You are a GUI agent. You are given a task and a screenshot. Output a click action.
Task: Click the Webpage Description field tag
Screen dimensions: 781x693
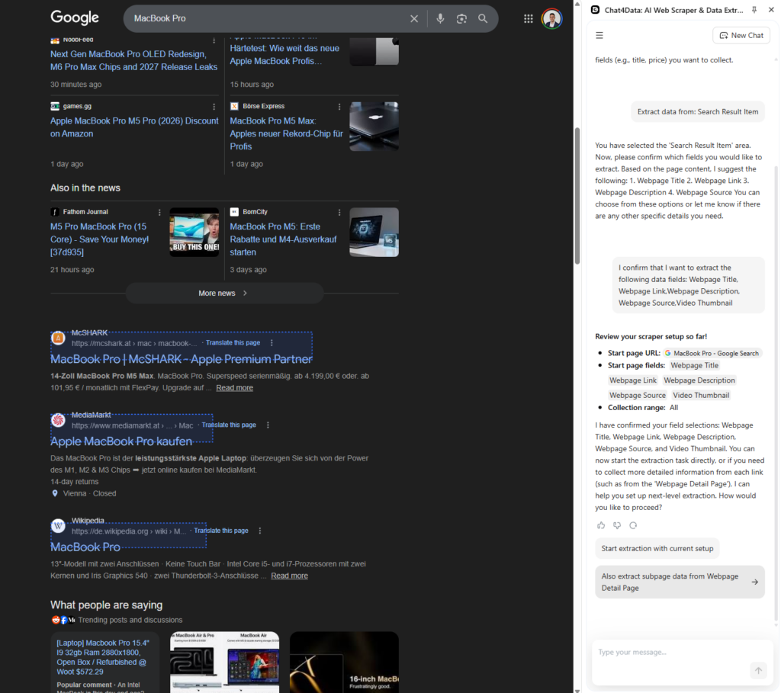699,380
